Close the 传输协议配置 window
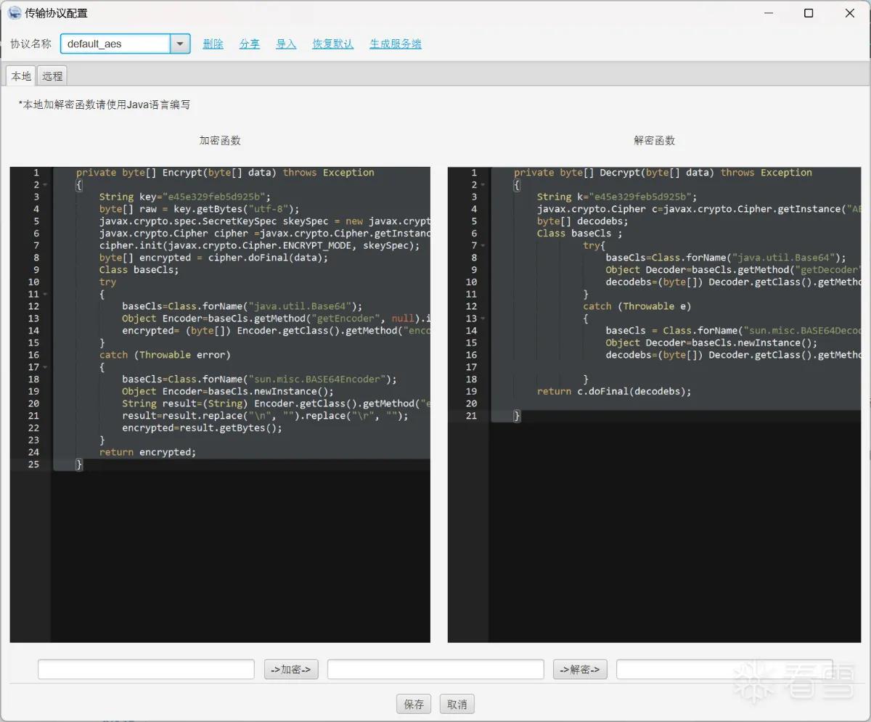The image size is (871, 722). click(849, 13)
